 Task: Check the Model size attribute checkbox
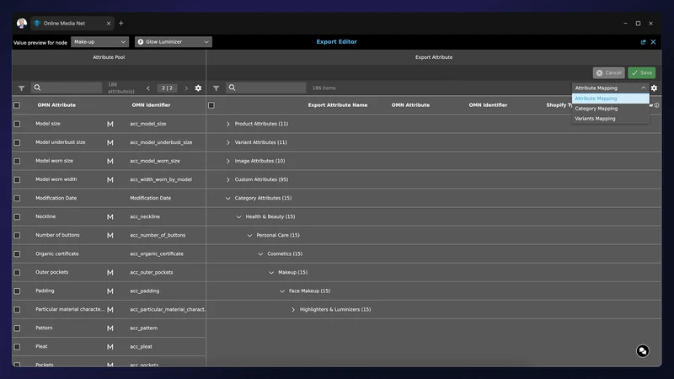17,124
